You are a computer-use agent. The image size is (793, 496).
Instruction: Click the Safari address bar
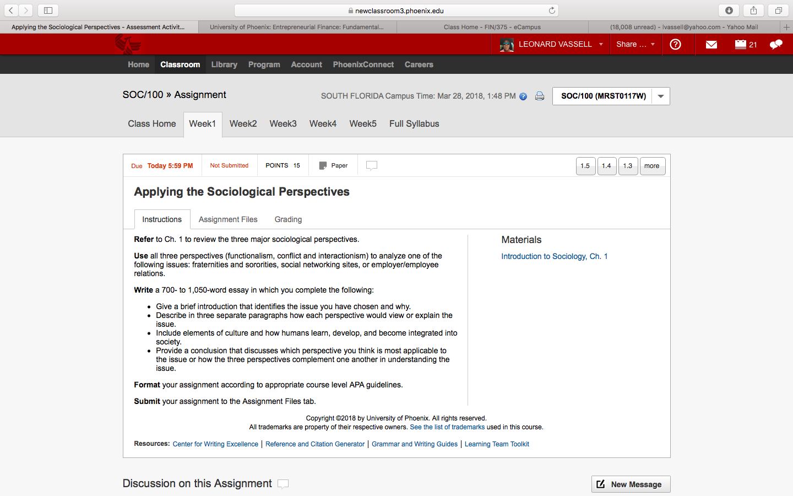coord(397,10)
